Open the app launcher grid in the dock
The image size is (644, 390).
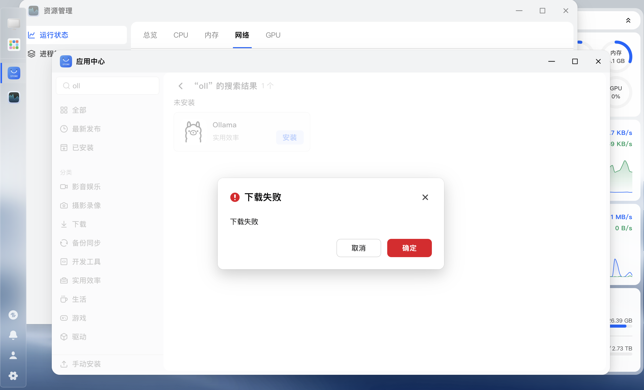point(14,44)
